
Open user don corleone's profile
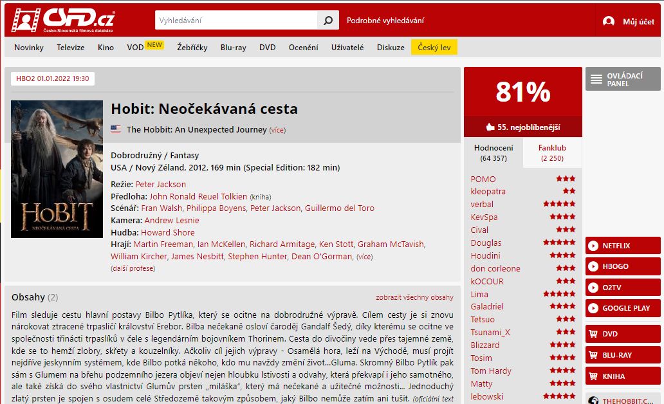[x=495, y=268]
